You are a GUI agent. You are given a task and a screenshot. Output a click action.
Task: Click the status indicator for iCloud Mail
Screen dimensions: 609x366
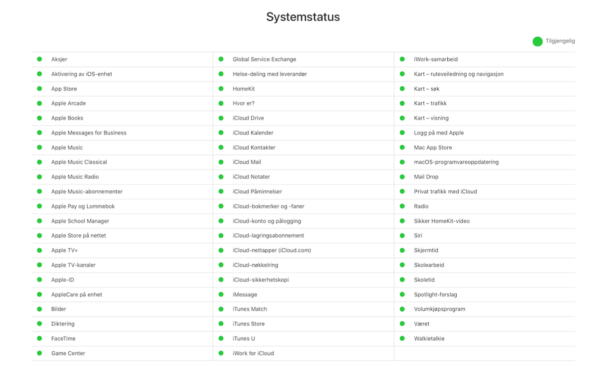(x=221, y=162)
